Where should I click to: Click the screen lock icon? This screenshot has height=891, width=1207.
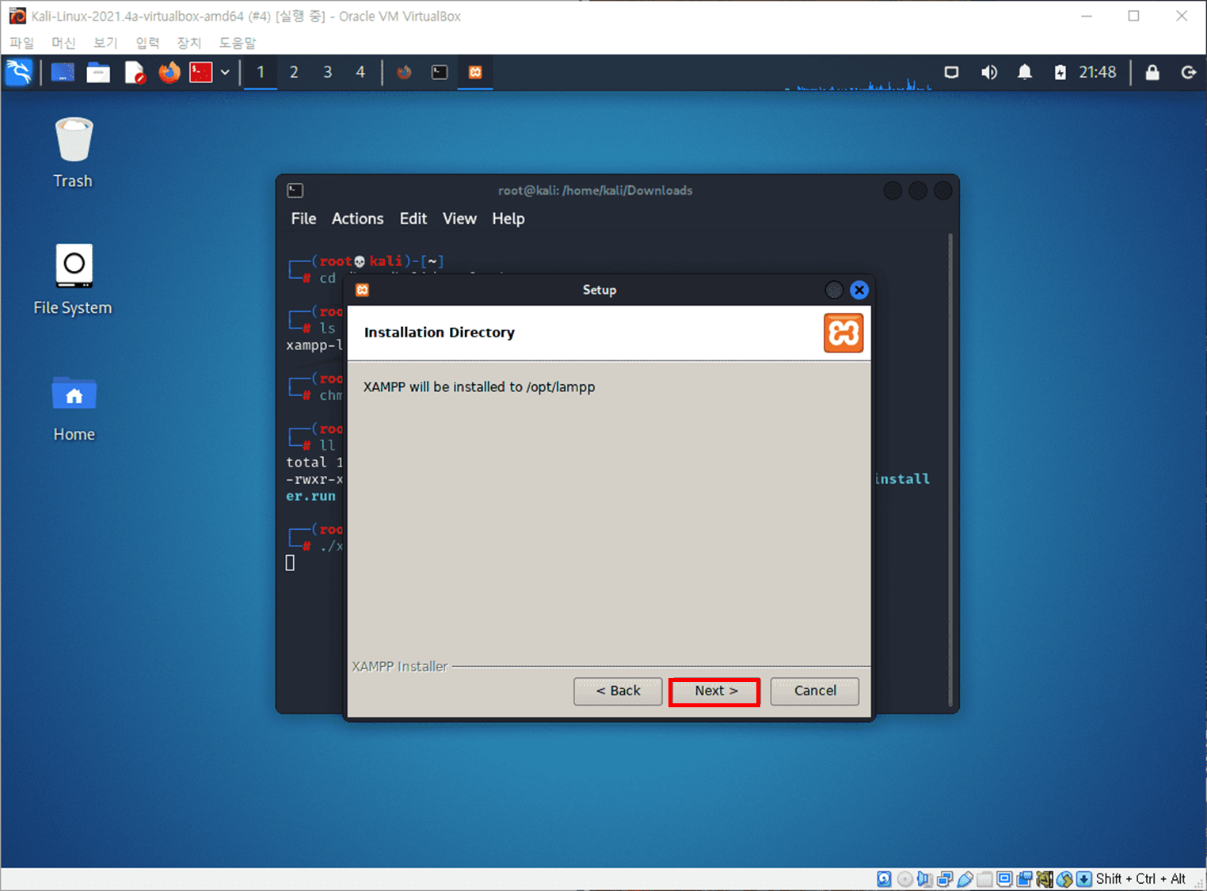pos(1152,72)
